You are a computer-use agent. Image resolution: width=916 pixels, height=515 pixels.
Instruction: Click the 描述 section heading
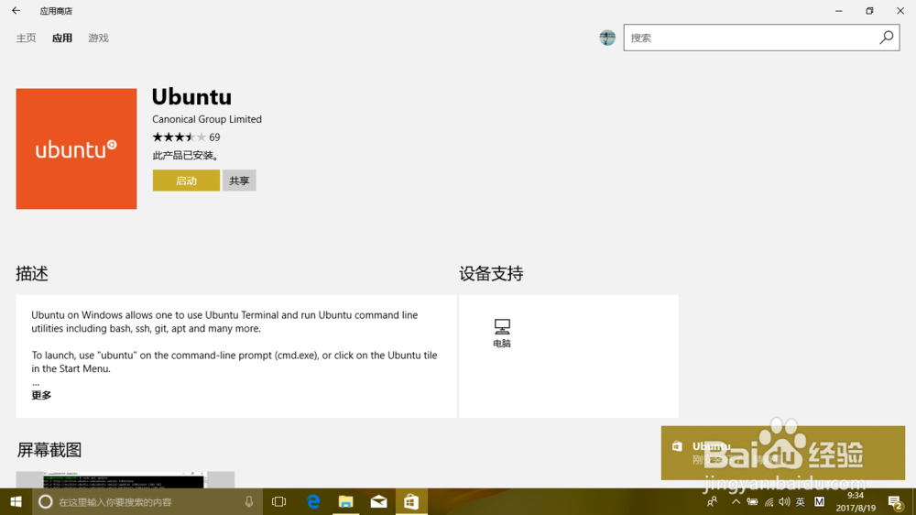point(32,274)
